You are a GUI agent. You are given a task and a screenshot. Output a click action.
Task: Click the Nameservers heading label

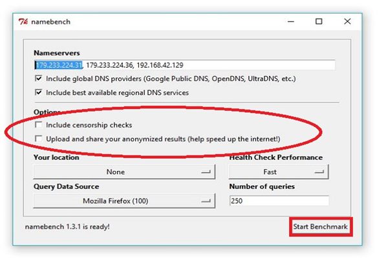57,53
